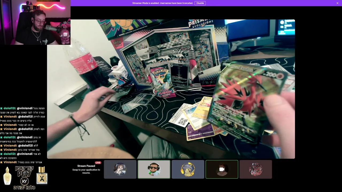Click the camera icon on the participant tile
Screen dimensions: 342x192
point(222,169)
